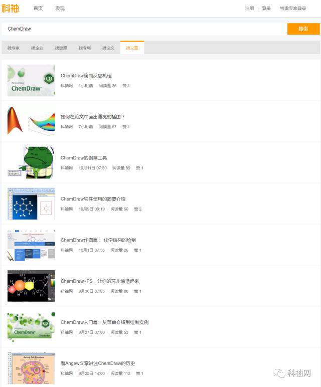Switch to the 找专家 tab
The image size is (321, 387).
point(14,48)
